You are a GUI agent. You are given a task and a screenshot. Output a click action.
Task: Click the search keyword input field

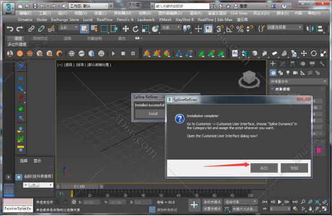pyautogui.click(x=182, y=6)
